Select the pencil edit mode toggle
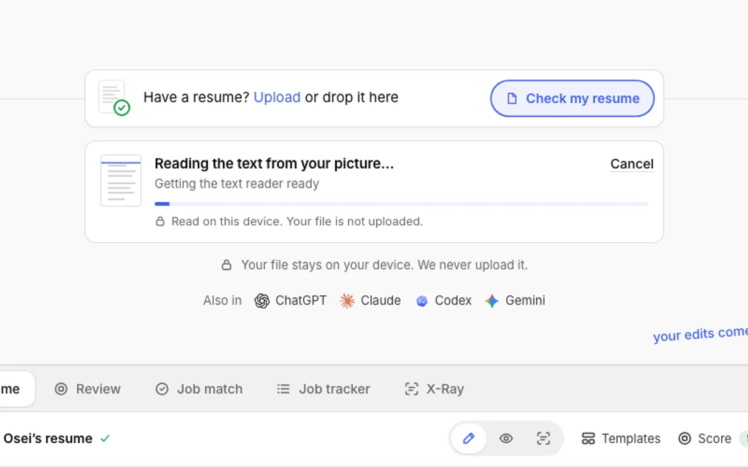748x467 pixels. click(x=469, y=438)
